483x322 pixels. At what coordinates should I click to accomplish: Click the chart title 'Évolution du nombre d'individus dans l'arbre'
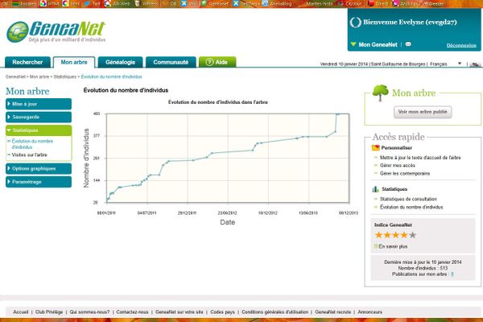tap(218, 102)
